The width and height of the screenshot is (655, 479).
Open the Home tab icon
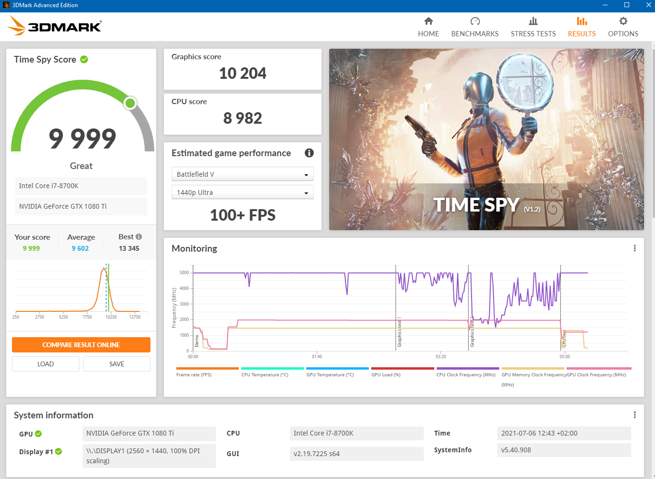[428, 21]
